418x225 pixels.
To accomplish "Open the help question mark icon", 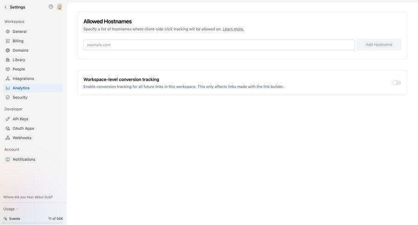I will 51,7.
